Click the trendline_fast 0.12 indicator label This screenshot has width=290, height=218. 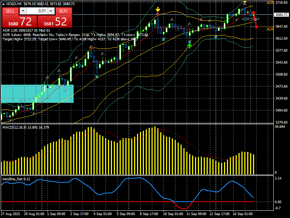(x=16, y=179)
